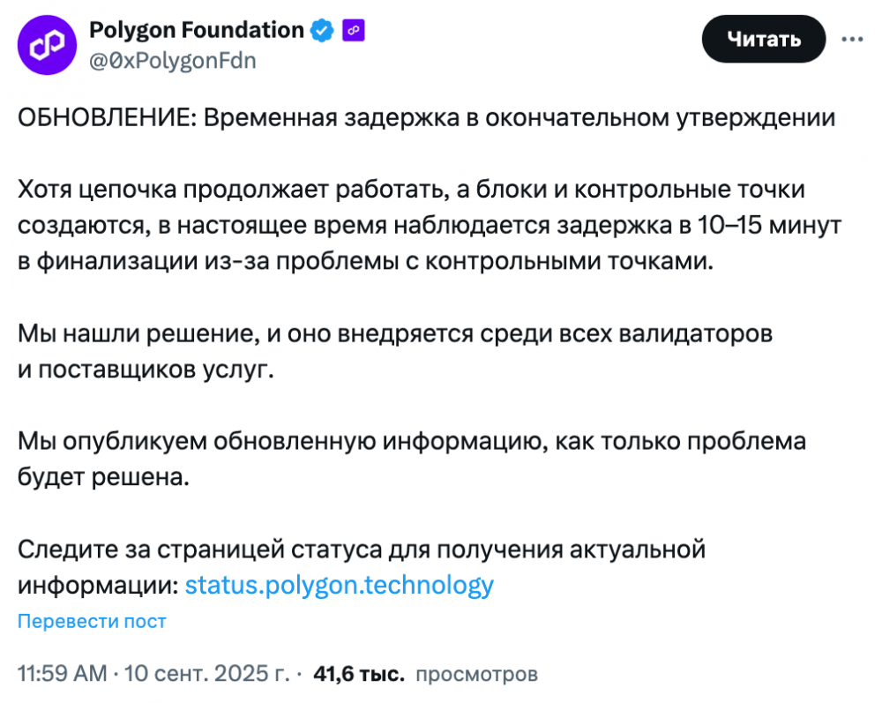882x703 pixels.
Task: Click the 11:59 AM timestamp
Action: (62, 673)
